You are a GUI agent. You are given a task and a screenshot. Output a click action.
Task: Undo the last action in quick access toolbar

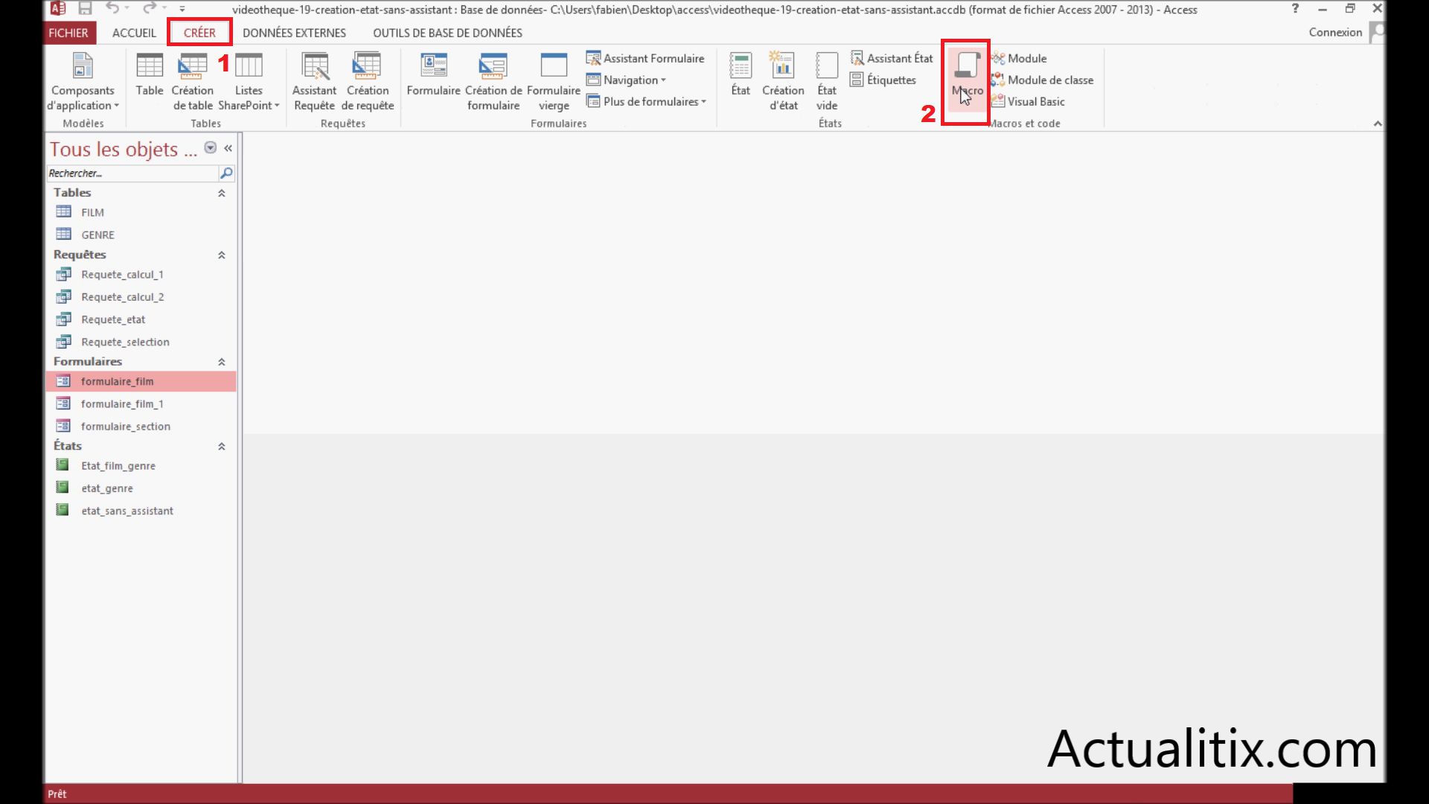[x=112, y=9]
